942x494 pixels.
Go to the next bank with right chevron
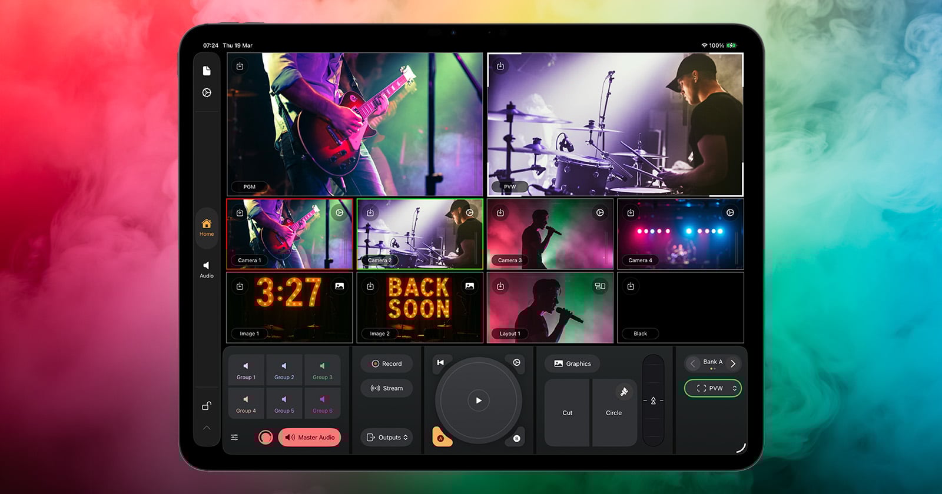click(x=733, y=363)
